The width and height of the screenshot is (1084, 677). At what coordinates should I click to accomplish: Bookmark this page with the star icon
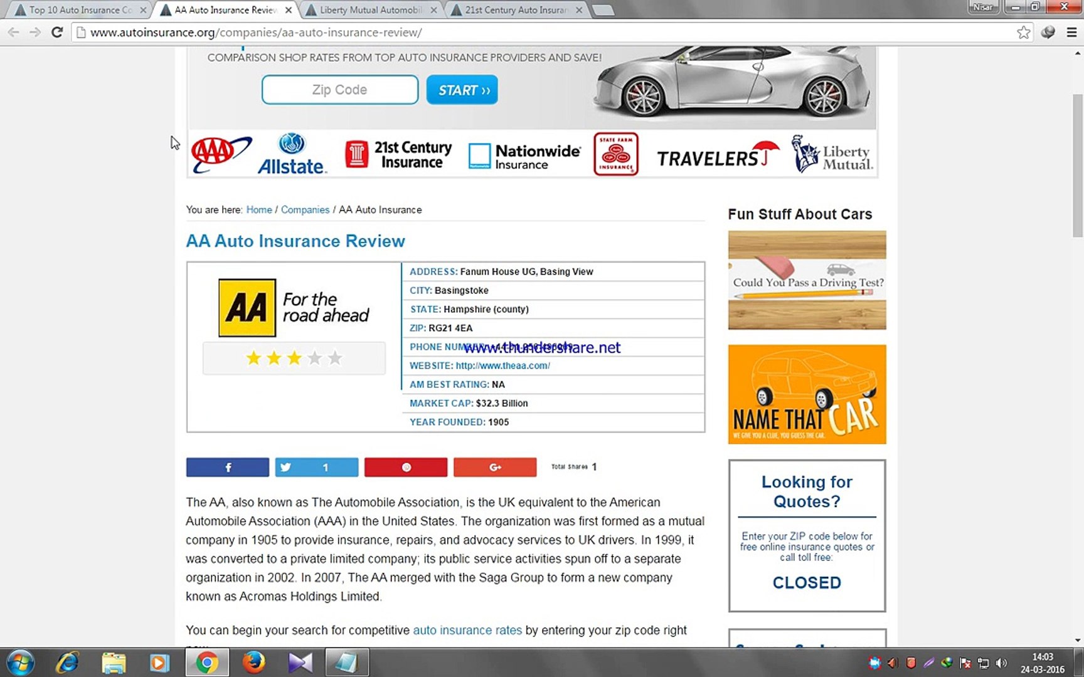(x=1023, y=32)
